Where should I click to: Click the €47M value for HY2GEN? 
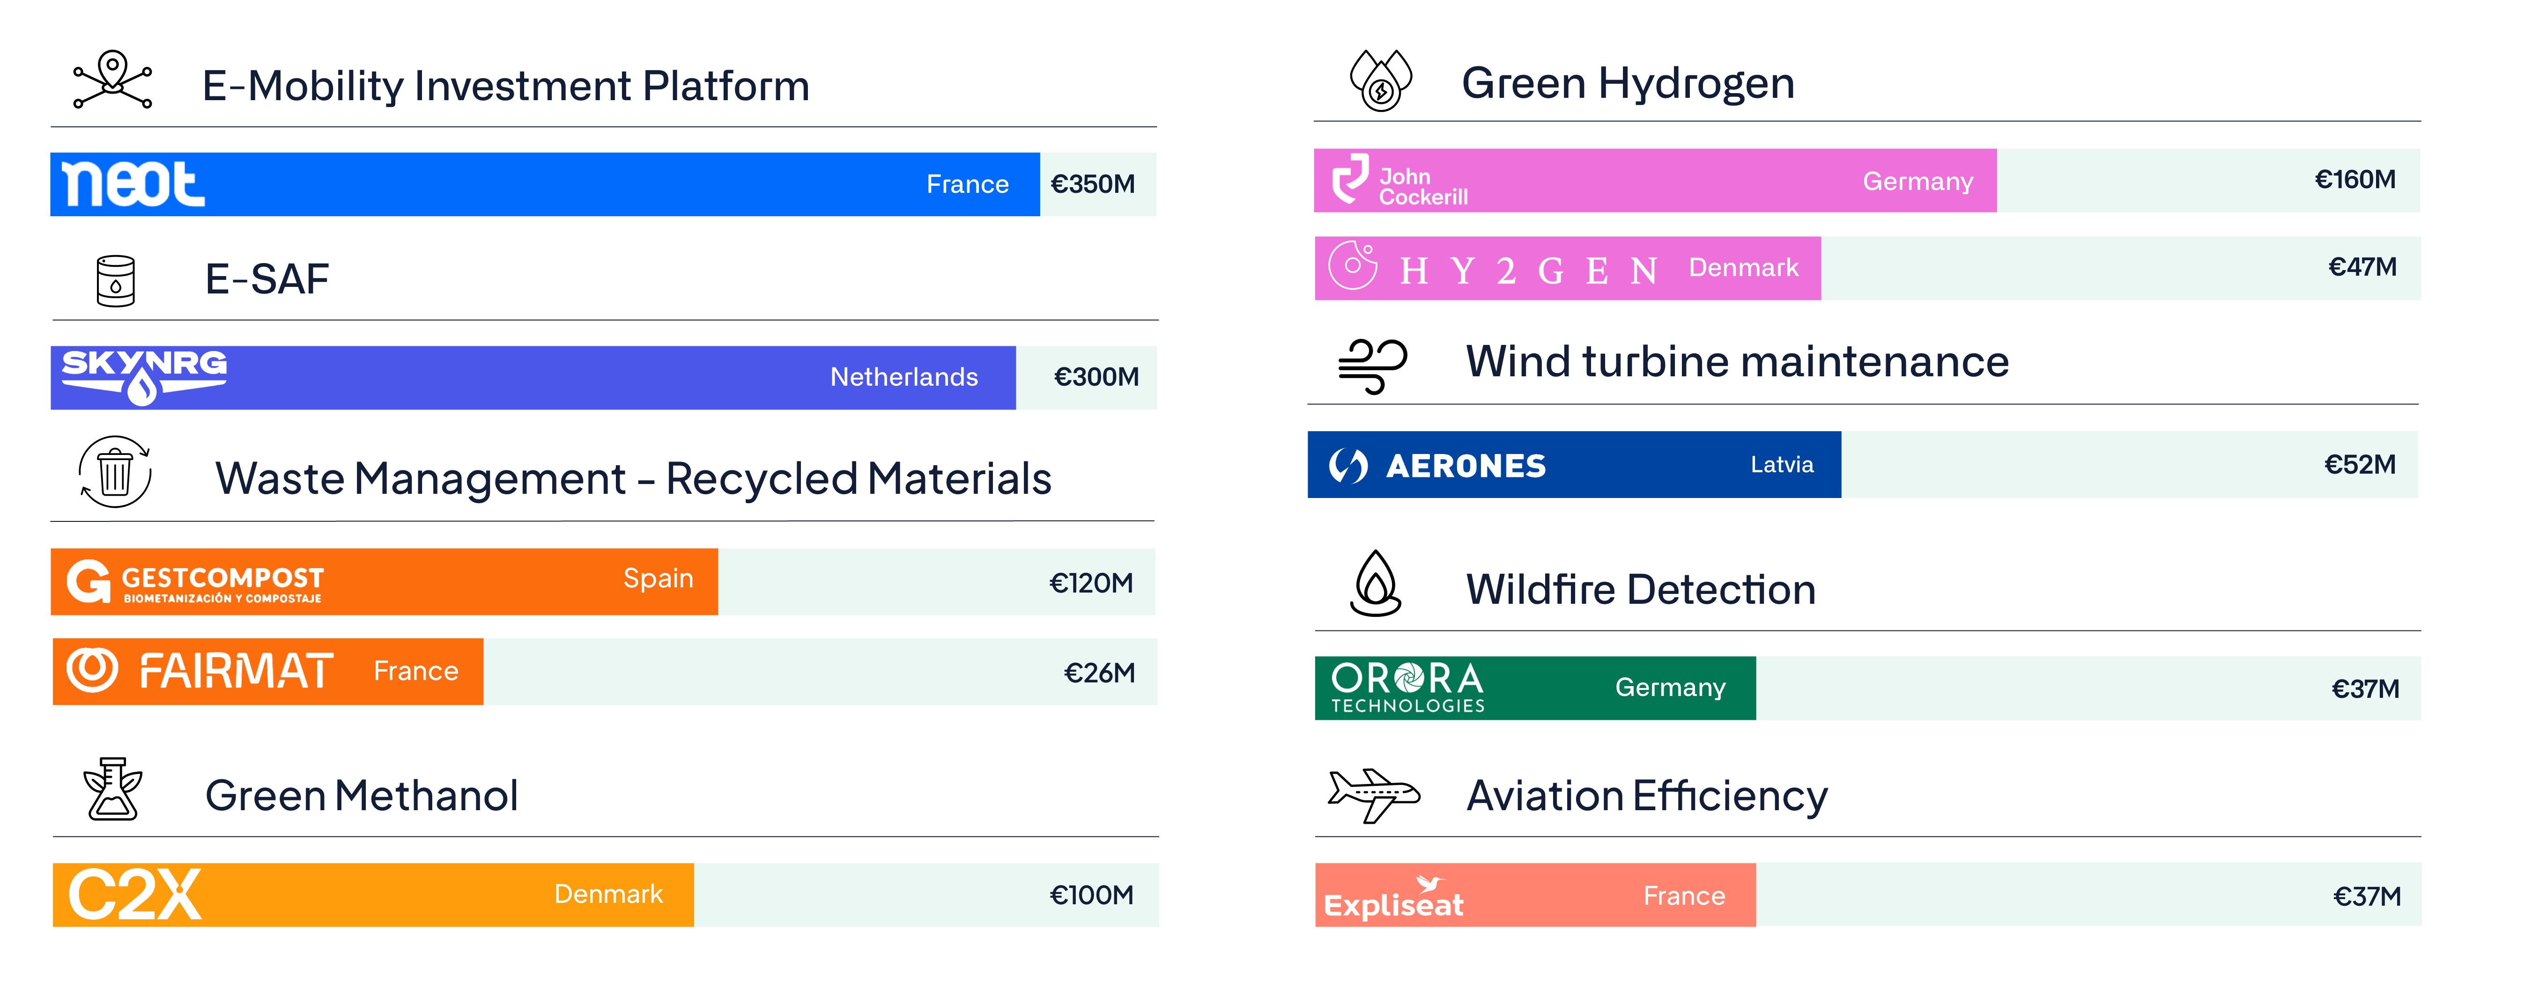2362,267
